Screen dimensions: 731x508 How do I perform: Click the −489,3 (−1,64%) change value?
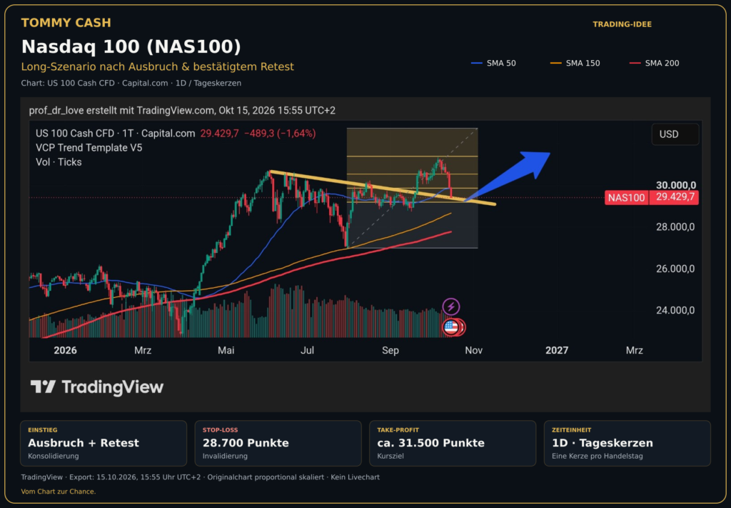pyautogui.click(x=280, y=134)
